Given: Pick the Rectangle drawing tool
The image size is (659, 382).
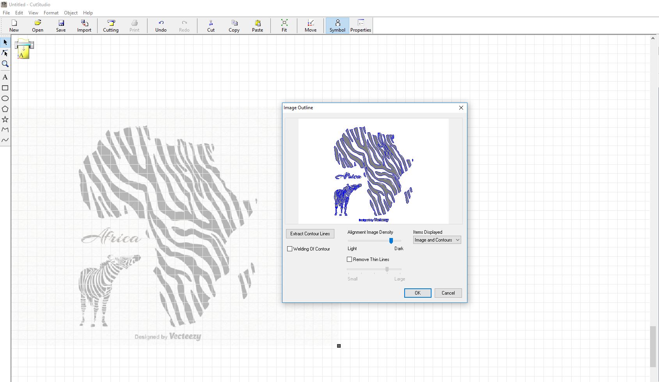Looking at the screenshot, I should point(5,88).
